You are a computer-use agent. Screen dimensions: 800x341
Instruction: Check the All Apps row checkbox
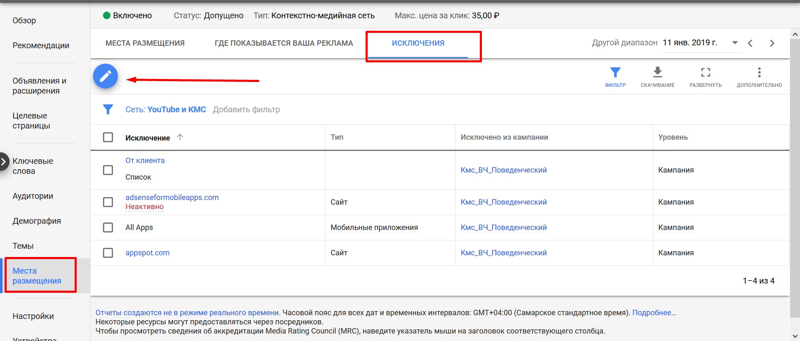108,227
